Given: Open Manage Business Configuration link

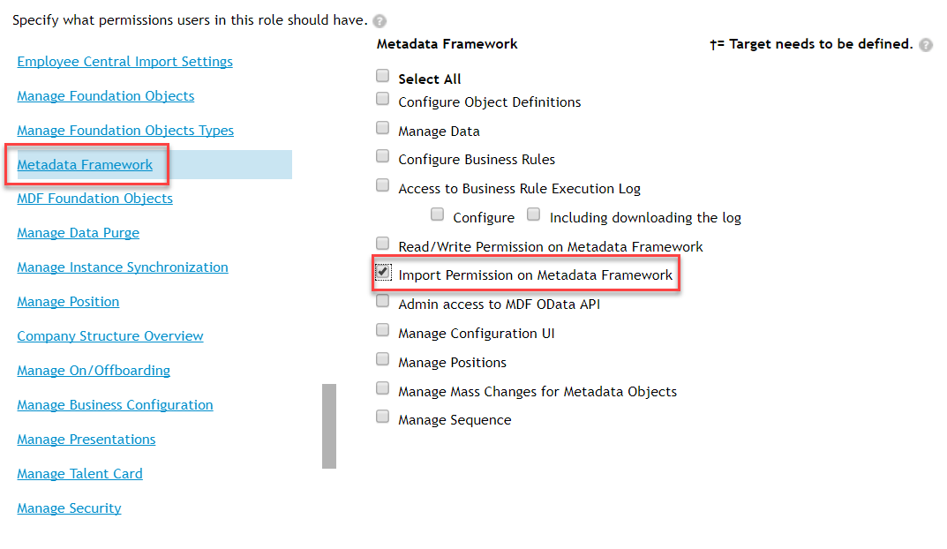Looking at the screenshot, I should (115, 405).
